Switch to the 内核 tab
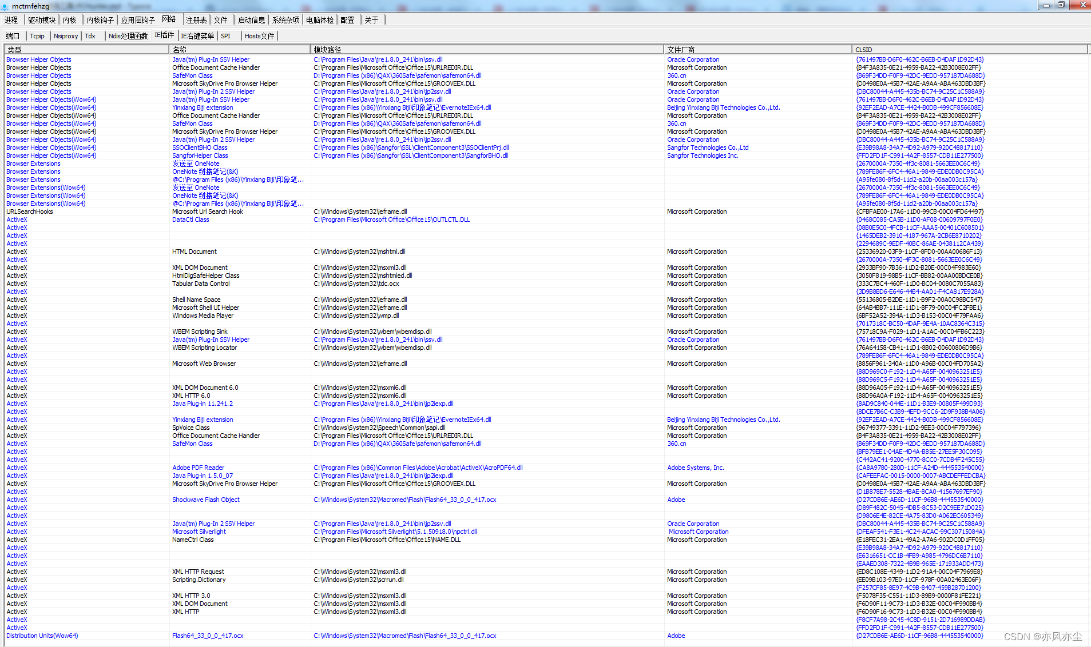This screenshot has height=647, width=1091. (70, 20)
